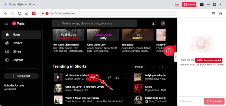
Task: Open the Top Banda playlist thumbnail
Action: (138, 35)
